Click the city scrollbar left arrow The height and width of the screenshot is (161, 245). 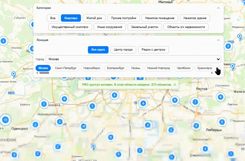[37, 73]
